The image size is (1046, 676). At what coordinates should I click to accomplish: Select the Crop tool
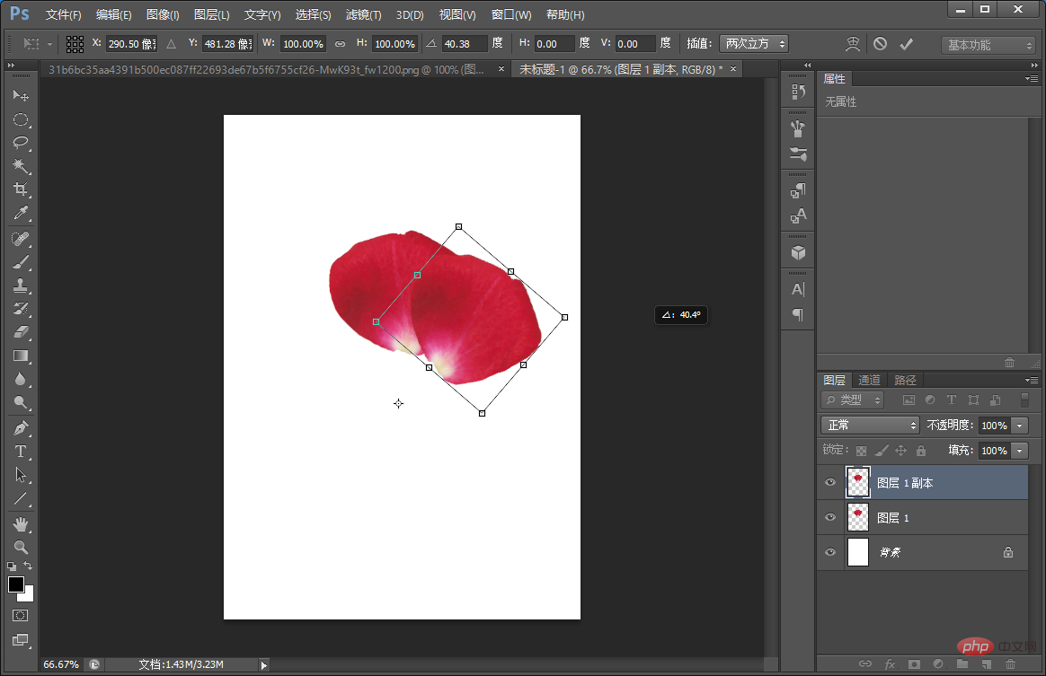tap(21, 189)
